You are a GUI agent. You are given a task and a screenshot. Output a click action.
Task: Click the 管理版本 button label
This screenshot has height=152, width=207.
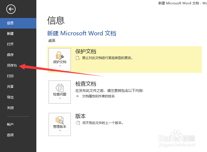60,127
